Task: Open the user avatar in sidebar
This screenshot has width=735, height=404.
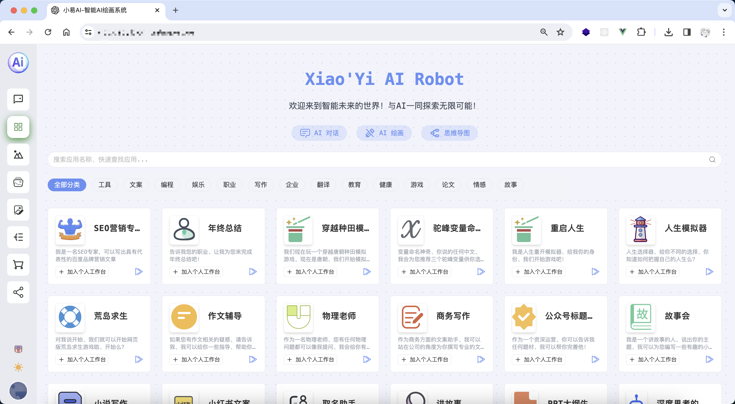Action: (18, 391)
